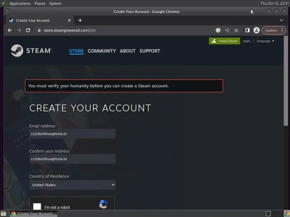The width and height of the screenshot is (290, 217).
Task: Click the Email Address field
Action: pos(72,134)
